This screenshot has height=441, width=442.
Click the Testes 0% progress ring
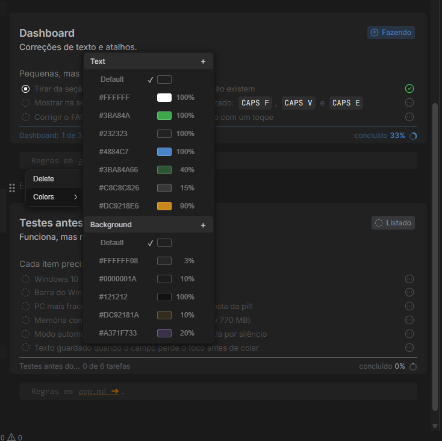pyautogui.click(x=413, y=366)
